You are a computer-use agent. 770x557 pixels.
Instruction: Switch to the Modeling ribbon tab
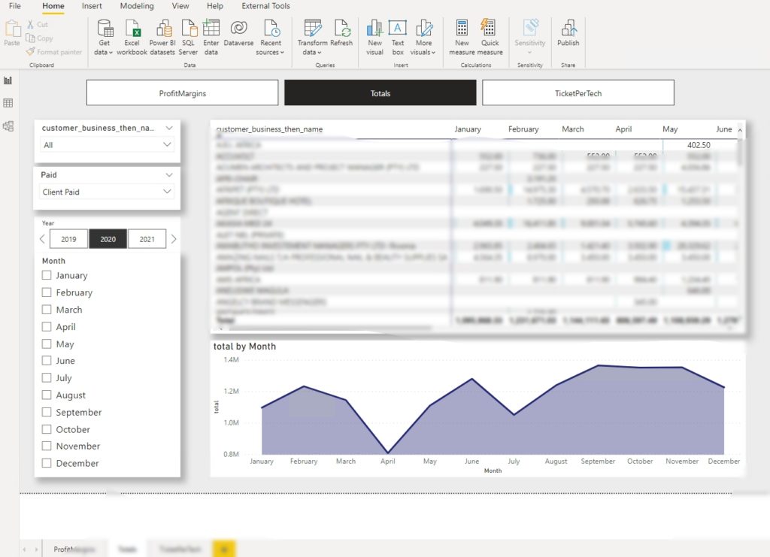(137, 6)
